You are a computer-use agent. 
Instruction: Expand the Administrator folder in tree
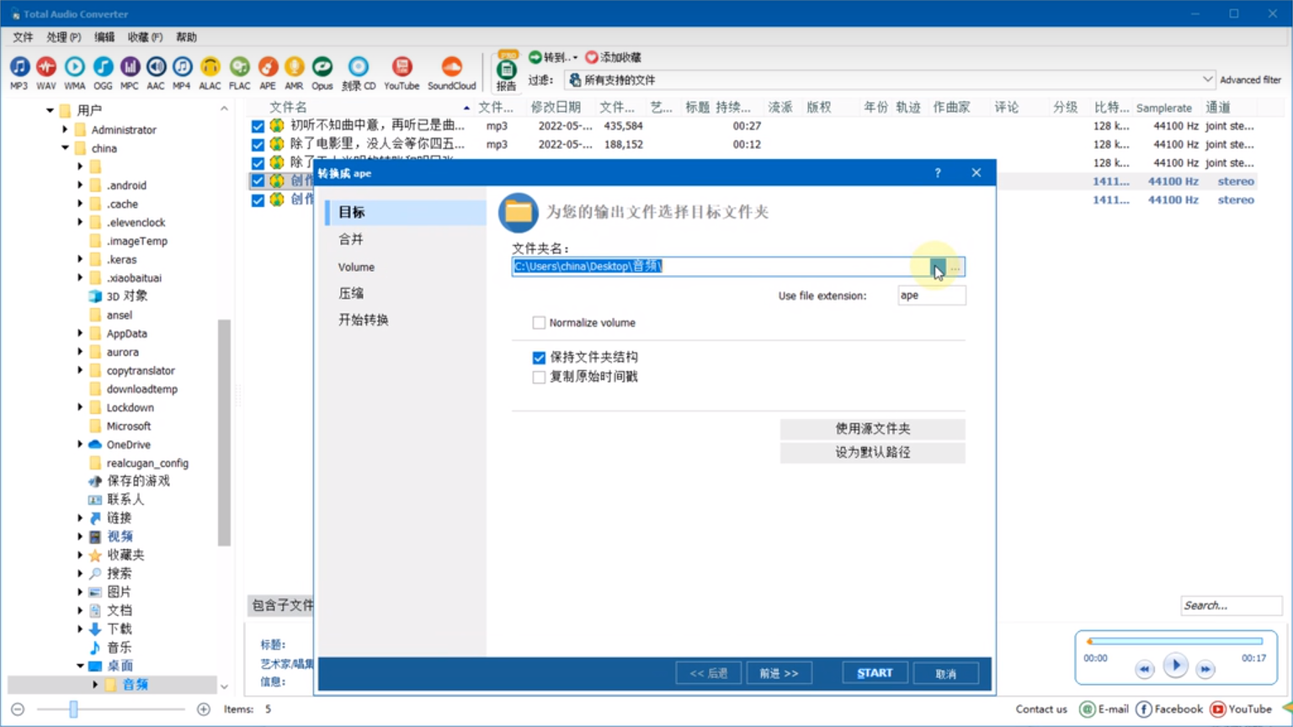pos(66,130)
